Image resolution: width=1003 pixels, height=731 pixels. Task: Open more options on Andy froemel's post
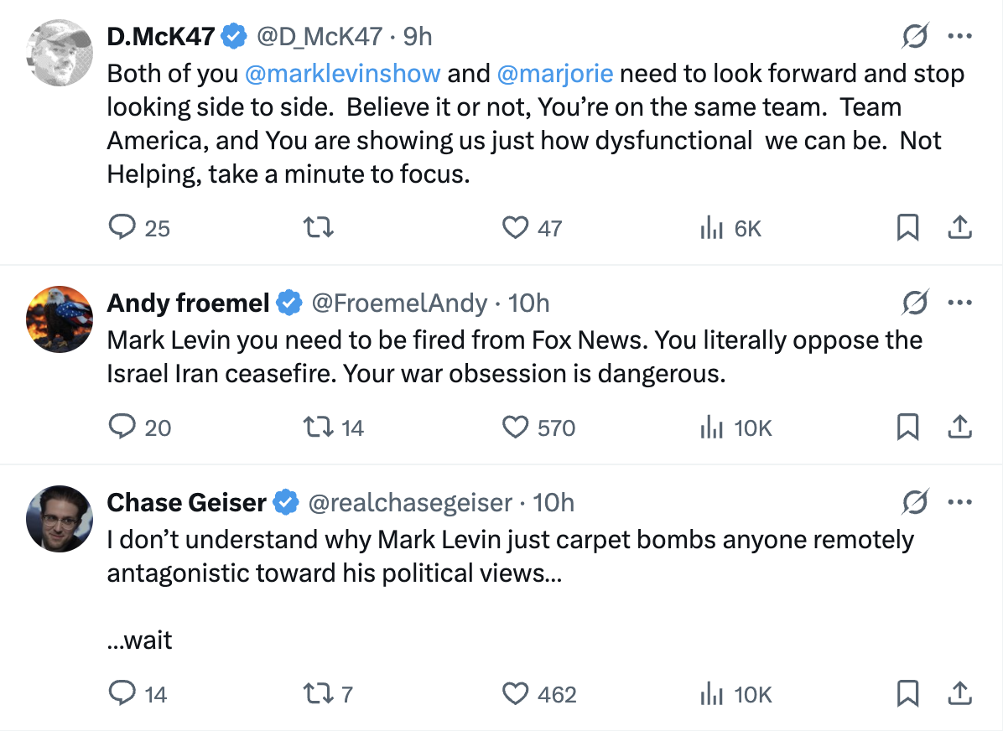pos(959,303)
